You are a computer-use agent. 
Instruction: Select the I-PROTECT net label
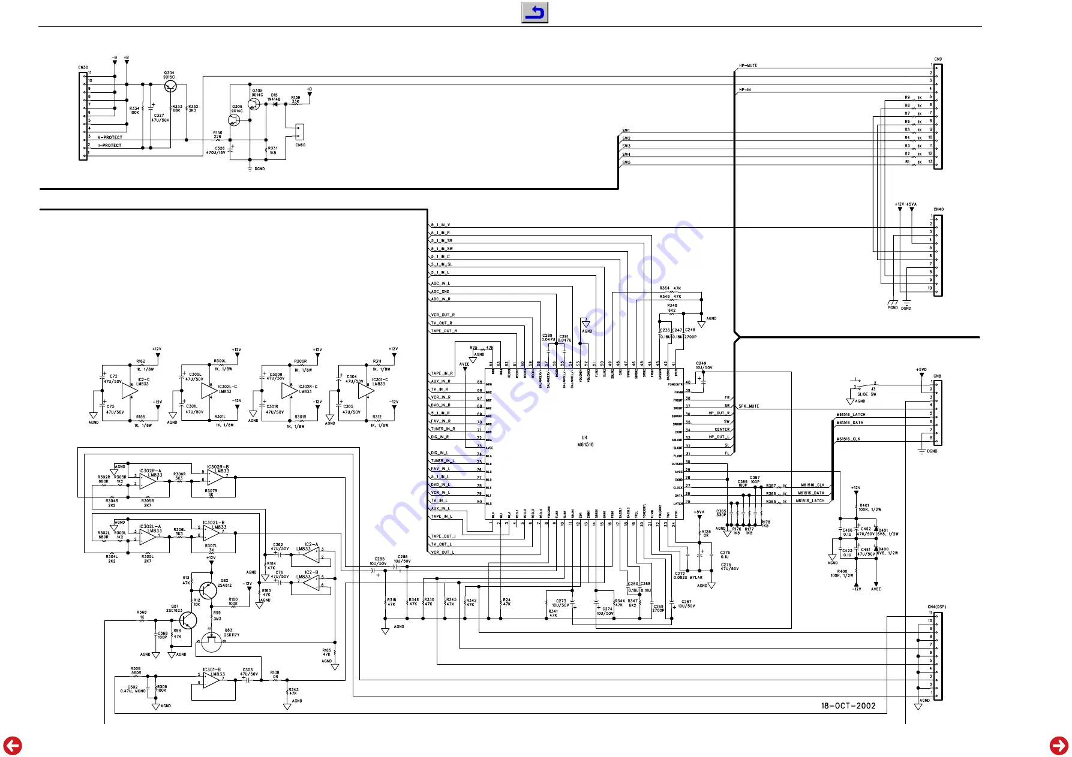tap(110, 145)
